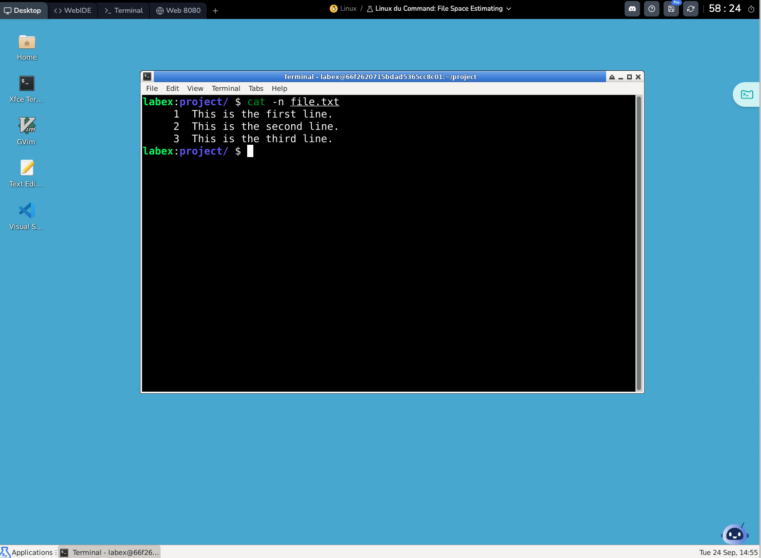The width and height of the screenshot is (761, 558).
Task: Open the Tabs menu in terminal
Action: [256, 88]
